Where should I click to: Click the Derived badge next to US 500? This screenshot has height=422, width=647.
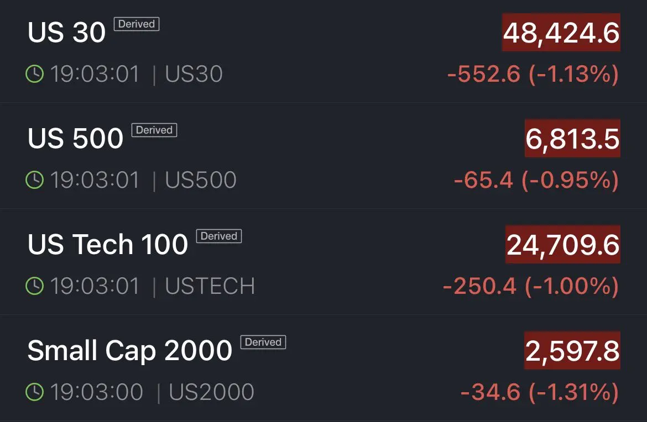[154, 130]
